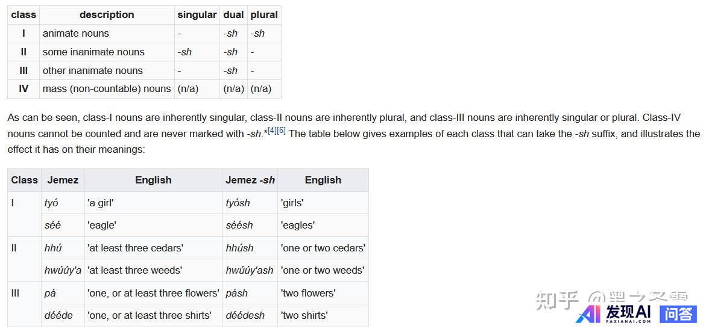The height and width of the screenshot is (329, 706).
Task: Select the 'dual' column header
Action: [x=234, y=15]
